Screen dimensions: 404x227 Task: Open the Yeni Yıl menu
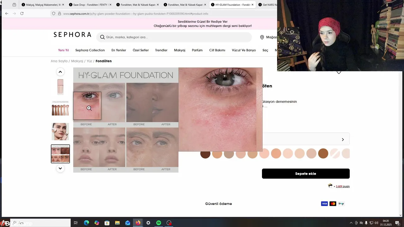[63, 50]
